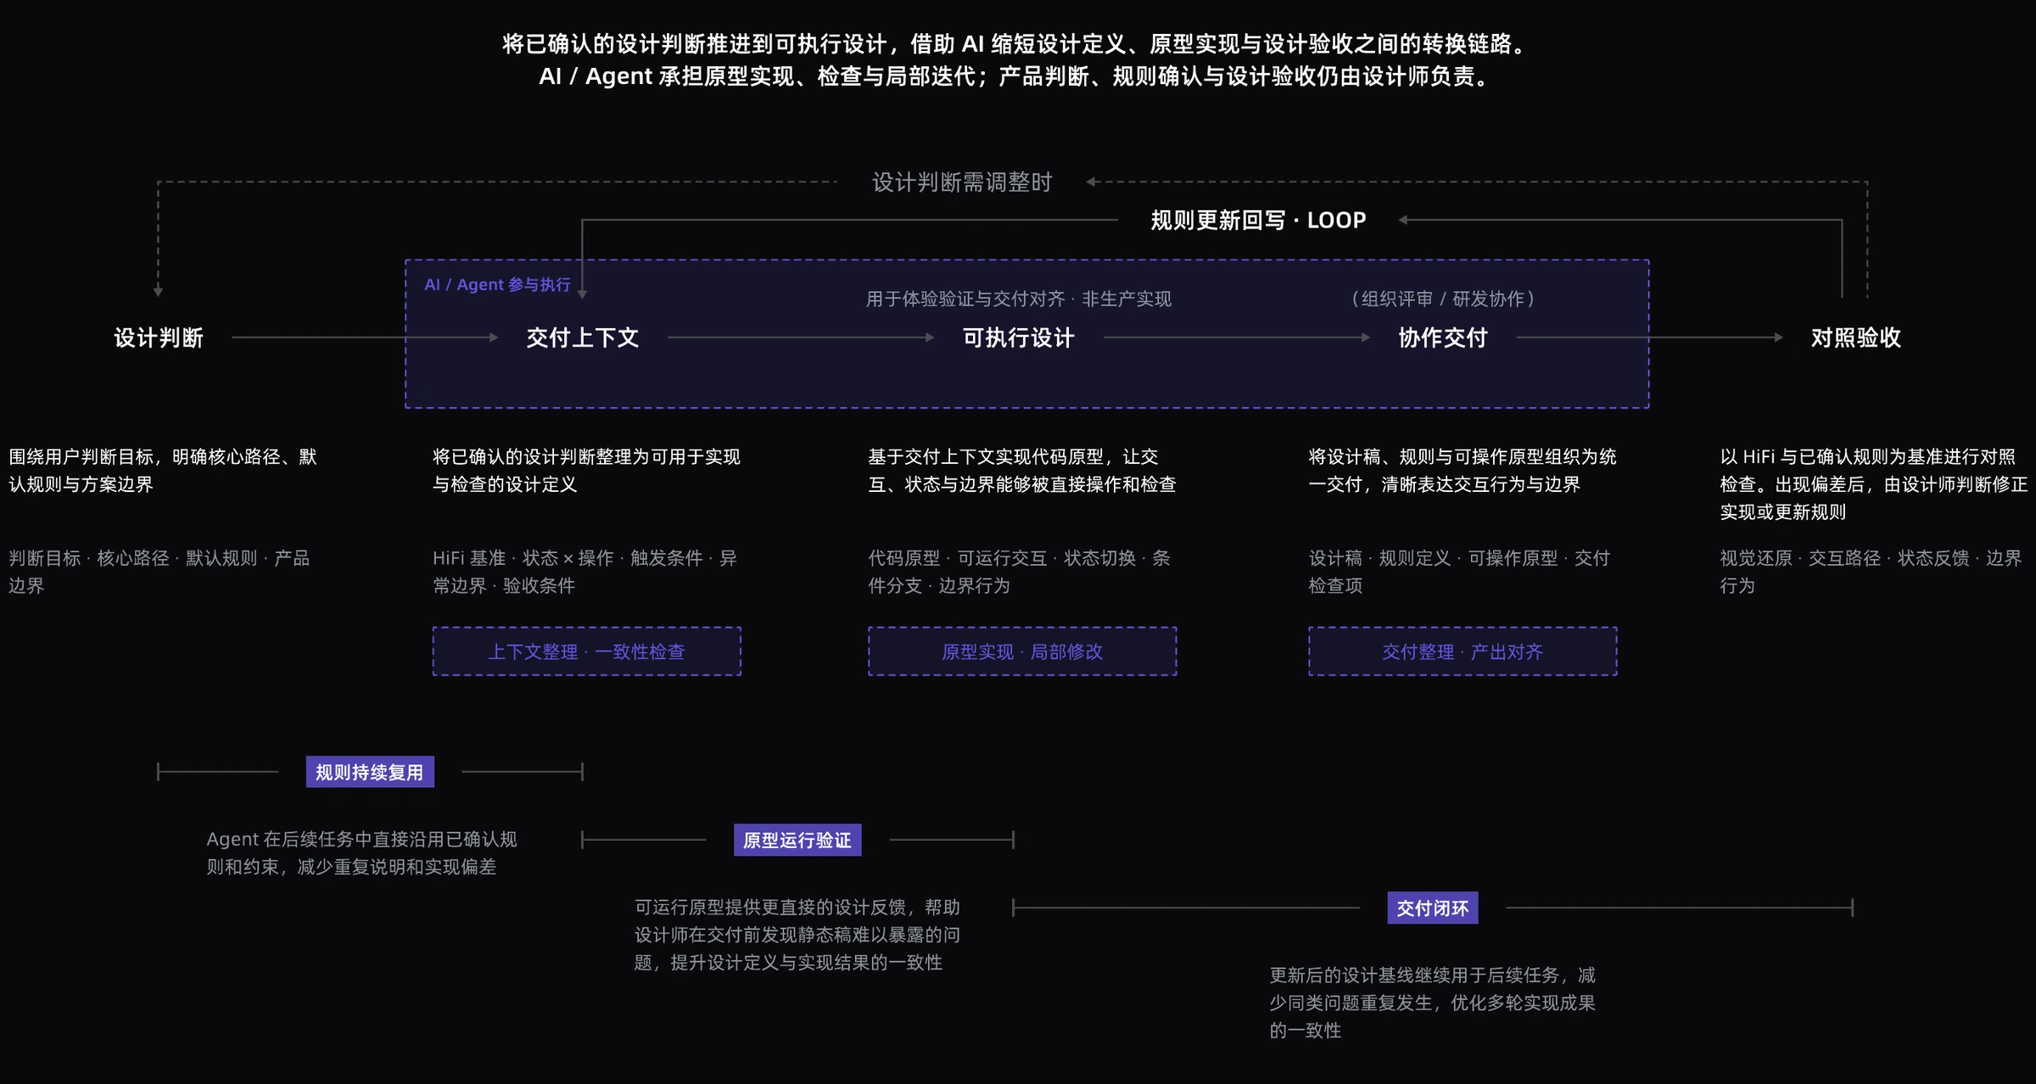Image resolution: width=2036 pixels, height=1084 pixels.
Task: Click the description starting 围绕用户判断目标
Action: click(x=163, y=471)
